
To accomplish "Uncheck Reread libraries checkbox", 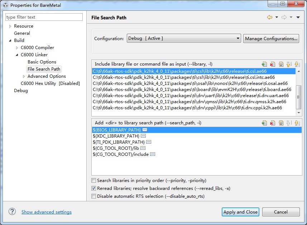I will [x=94, y=188].
